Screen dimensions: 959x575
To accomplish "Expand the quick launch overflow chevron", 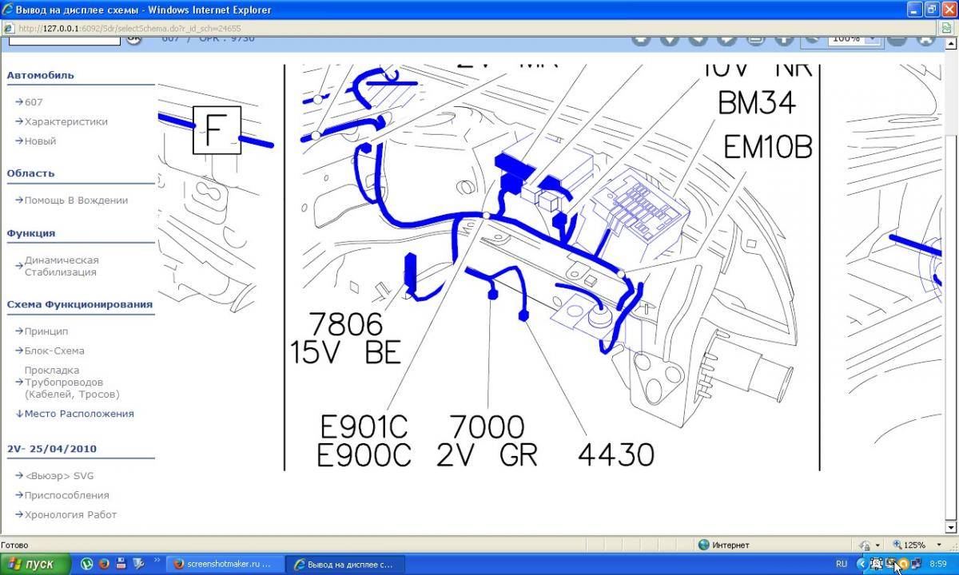I will (157, 561).
